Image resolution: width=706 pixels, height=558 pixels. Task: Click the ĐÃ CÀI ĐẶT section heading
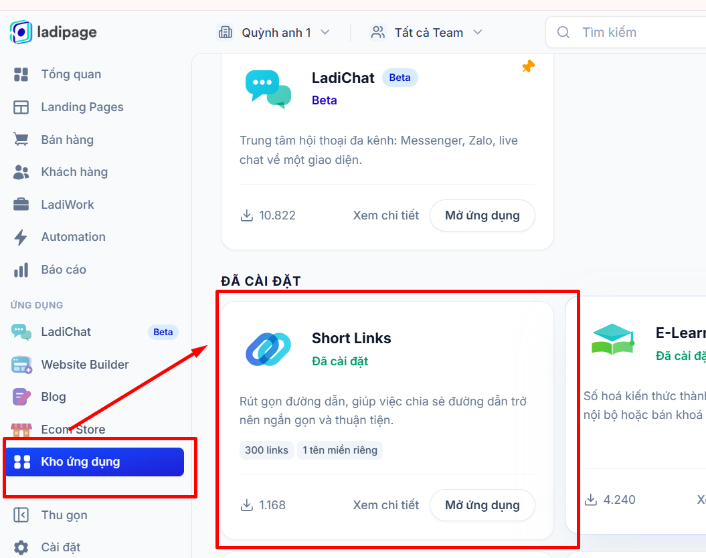(x=261, y=281)
